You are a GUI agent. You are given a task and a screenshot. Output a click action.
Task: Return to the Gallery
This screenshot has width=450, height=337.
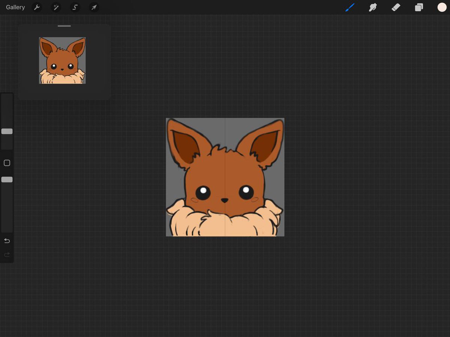coord(15,7)
